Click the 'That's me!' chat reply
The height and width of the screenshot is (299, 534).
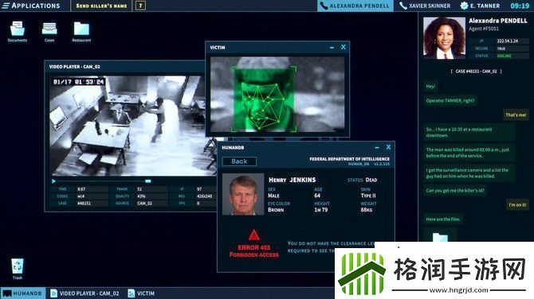click(x=516, y=115)
